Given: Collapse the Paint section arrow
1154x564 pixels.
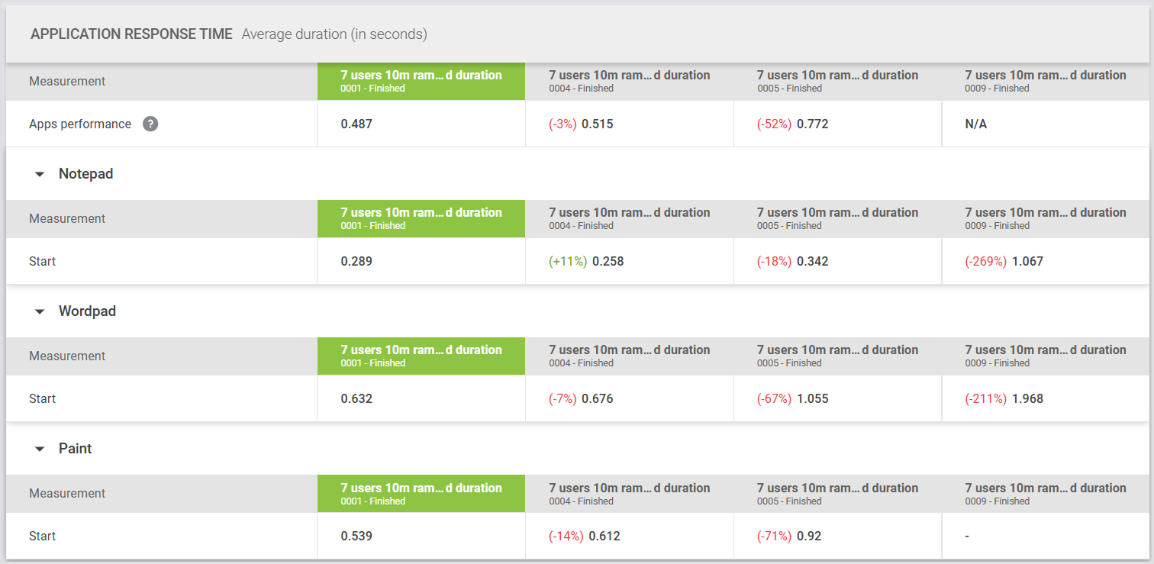Looking at the screenshot, I should tap(40, 449).
